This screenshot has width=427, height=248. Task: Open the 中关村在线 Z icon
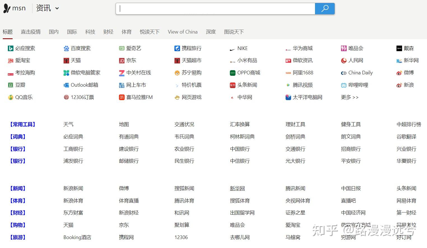tap(122, 73)
